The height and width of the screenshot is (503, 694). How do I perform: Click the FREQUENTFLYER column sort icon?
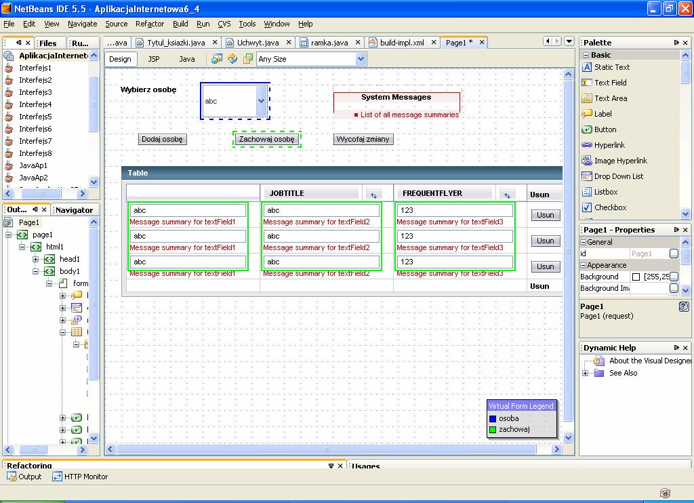(x=507, y=195)
